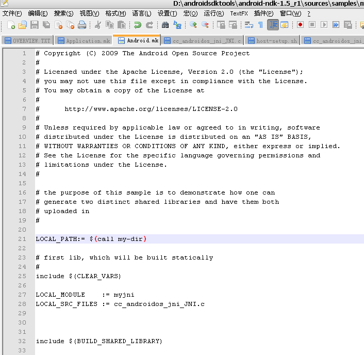The image size is (364, 355).
Task: Toggle the indent guide toolbar button
Action: [273, 25]
